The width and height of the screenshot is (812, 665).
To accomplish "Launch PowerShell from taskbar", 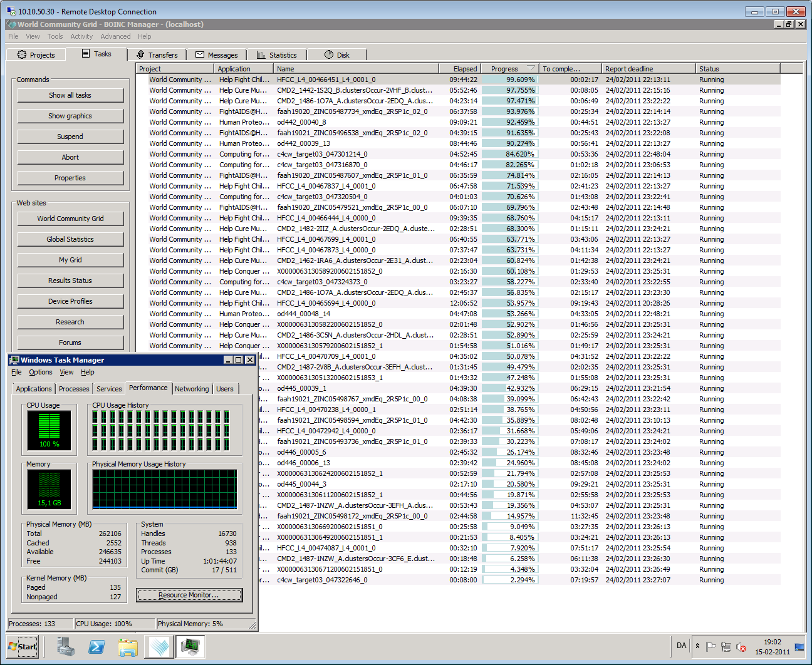I will coord(97,647).
